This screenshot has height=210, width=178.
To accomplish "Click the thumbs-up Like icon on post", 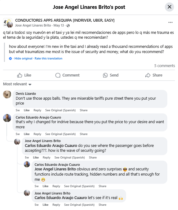I will tap(20, 75).
